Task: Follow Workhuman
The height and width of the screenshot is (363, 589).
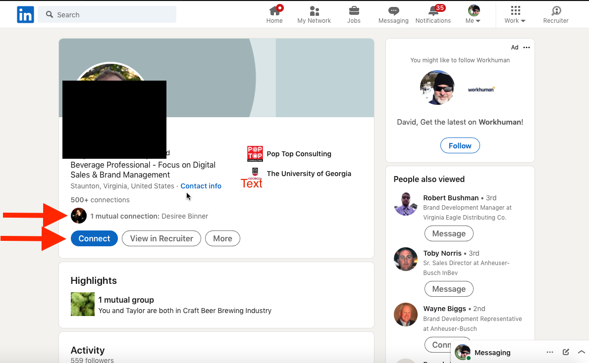Action: (x=460, y=145)
